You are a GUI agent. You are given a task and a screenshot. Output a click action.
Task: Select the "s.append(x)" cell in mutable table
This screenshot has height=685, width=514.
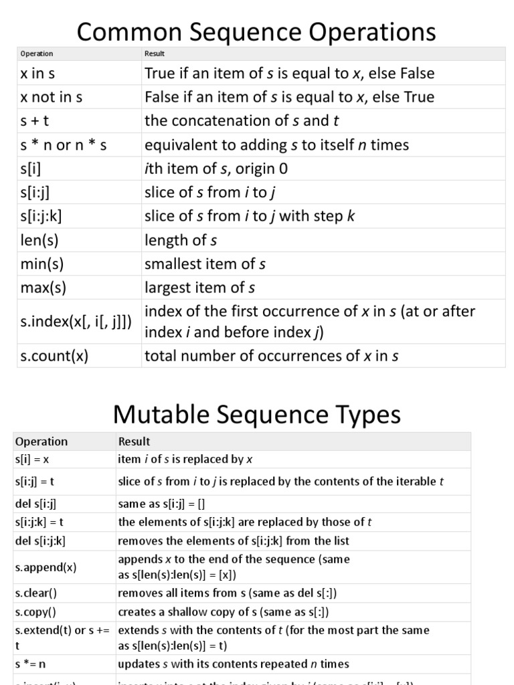46,567
